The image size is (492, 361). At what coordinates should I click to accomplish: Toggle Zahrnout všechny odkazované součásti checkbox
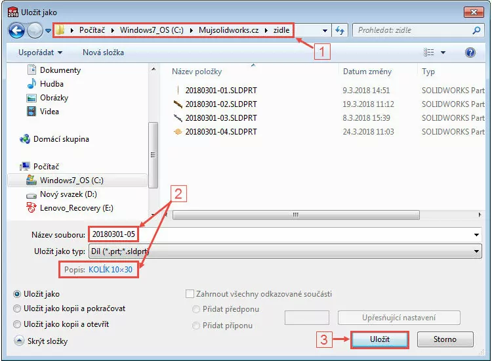pyautogui.click(x=190, y=294)
